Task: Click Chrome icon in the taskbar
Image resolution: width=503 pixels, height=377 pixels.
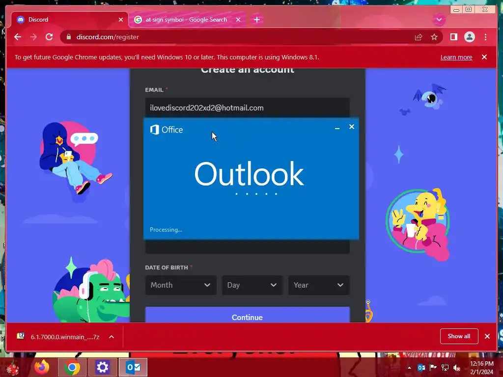Action: (72, 367)
